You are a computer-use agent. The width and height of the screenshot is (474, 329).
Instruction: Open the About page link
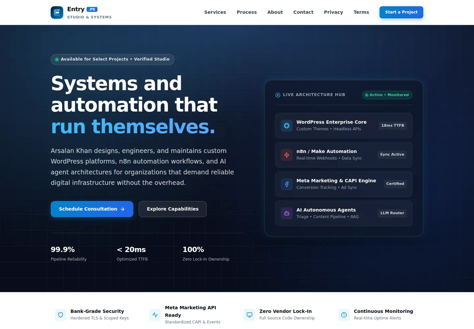[275, 12]
